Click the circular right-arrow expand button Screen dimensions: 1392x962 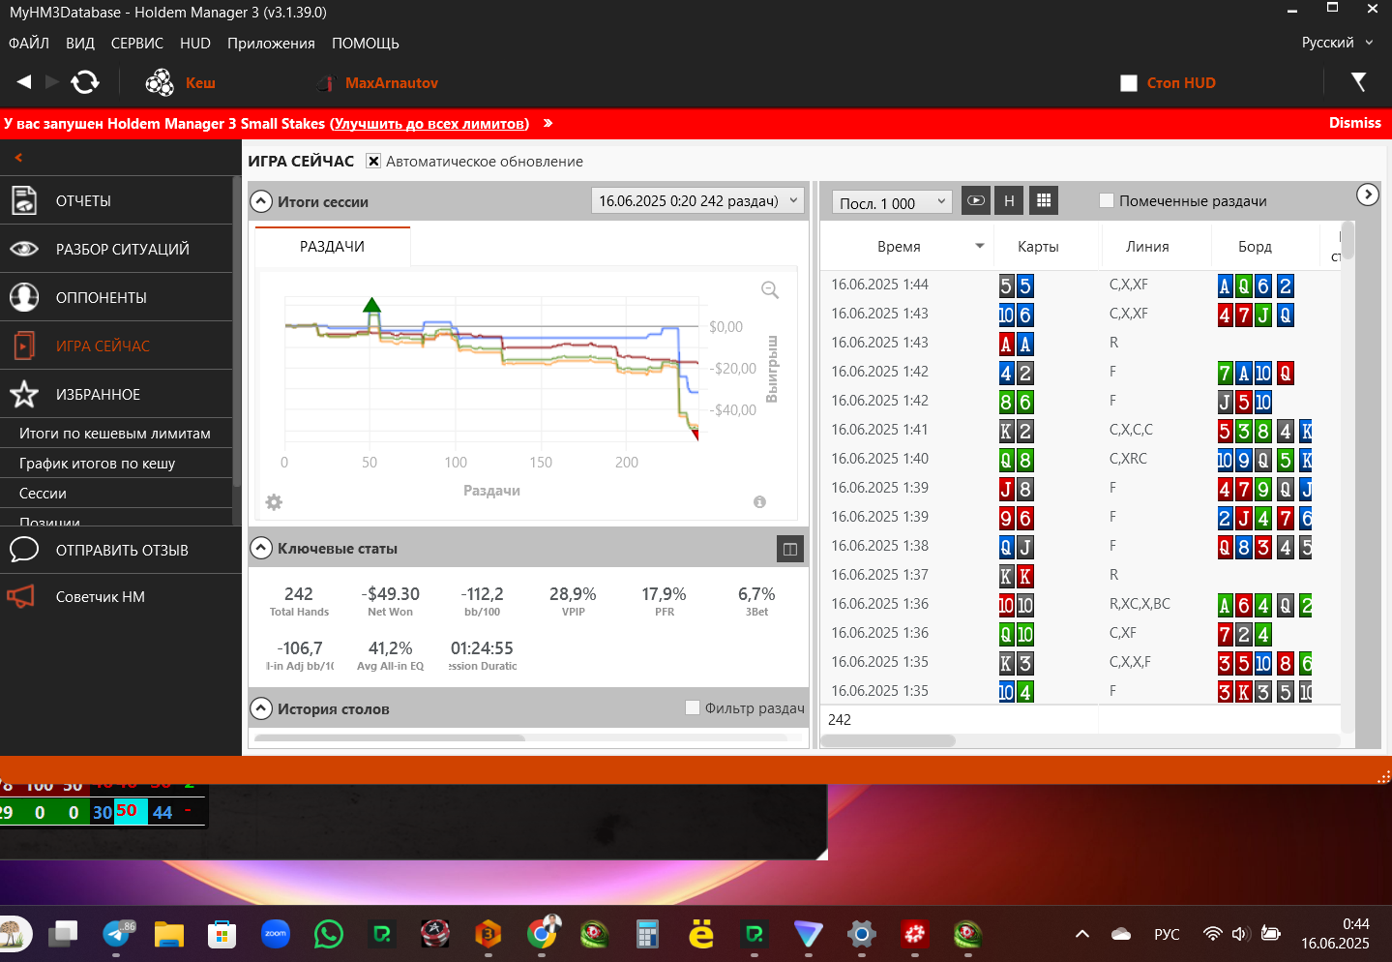pos(1367,195)
